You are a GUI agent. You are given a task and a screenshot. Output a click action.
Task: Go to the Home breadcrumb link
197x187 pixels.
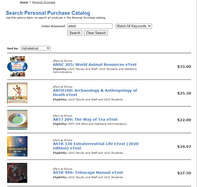24,2
